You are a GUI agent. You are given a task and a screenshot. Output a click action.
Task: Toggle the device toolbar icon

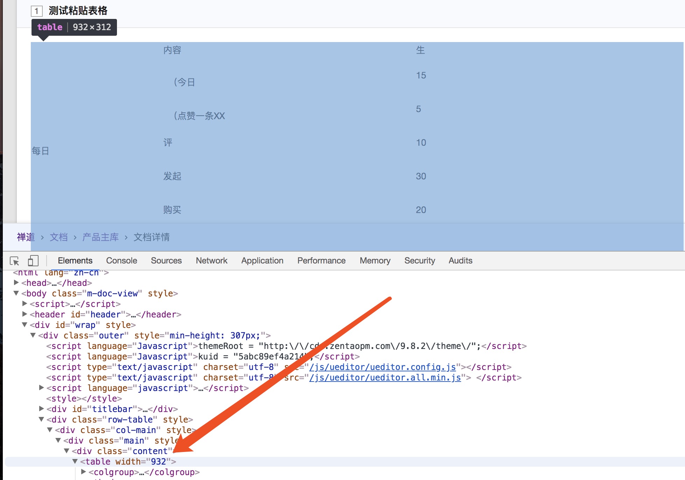click(x=33, y=261)
